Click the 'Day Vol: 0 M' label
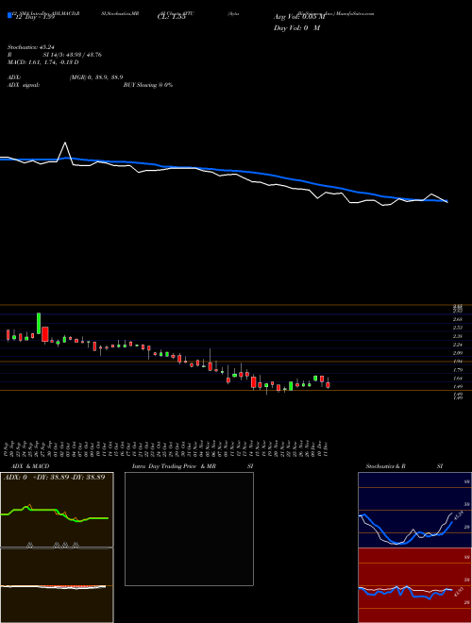The image size is (472, 623). (296, 28)
